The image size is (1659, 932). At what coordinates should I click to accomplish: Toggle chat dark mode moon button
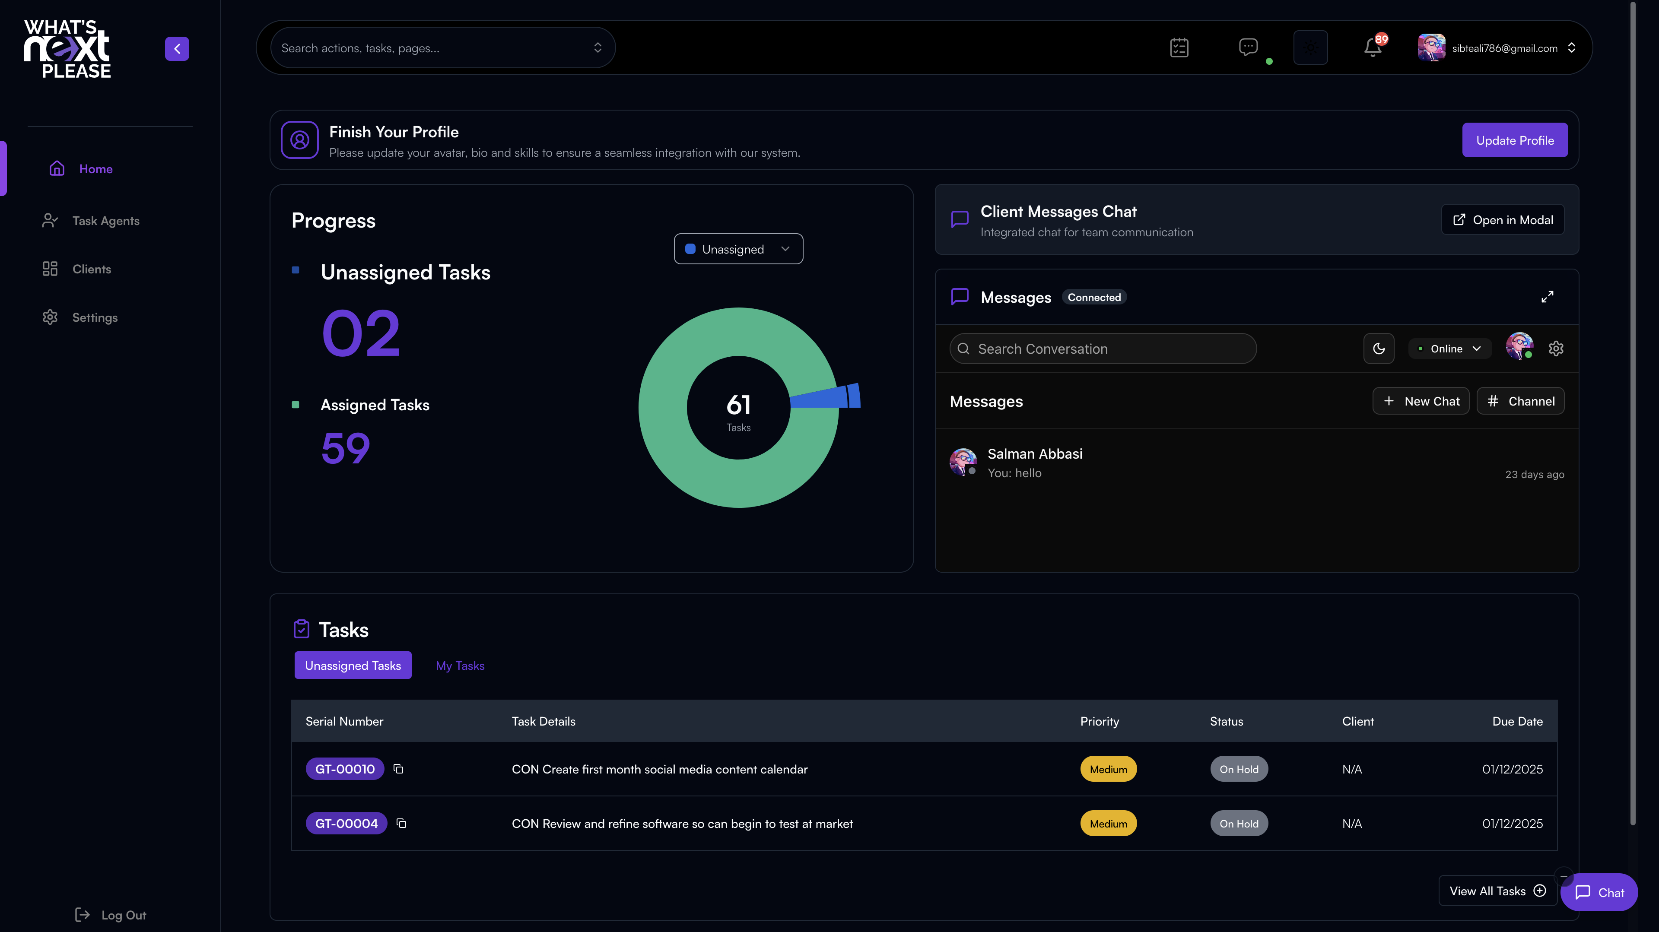pos(1379,349)
